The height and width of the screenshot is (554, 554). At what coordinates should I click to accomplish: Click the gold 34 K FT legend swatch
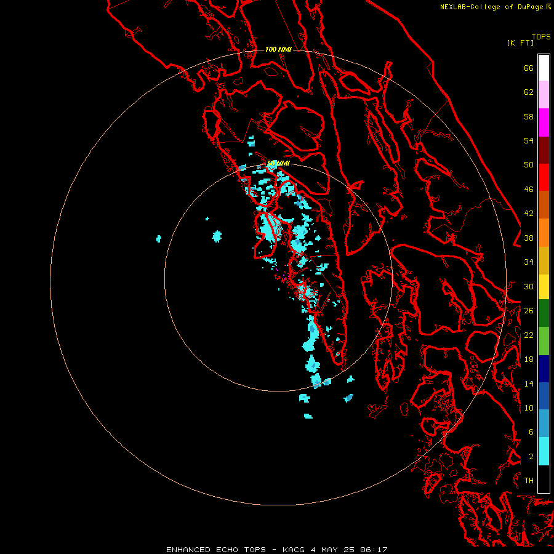click(x=544, y=260)
